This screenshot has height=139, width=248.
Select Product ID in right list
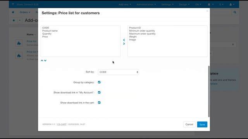pos(135,28)
